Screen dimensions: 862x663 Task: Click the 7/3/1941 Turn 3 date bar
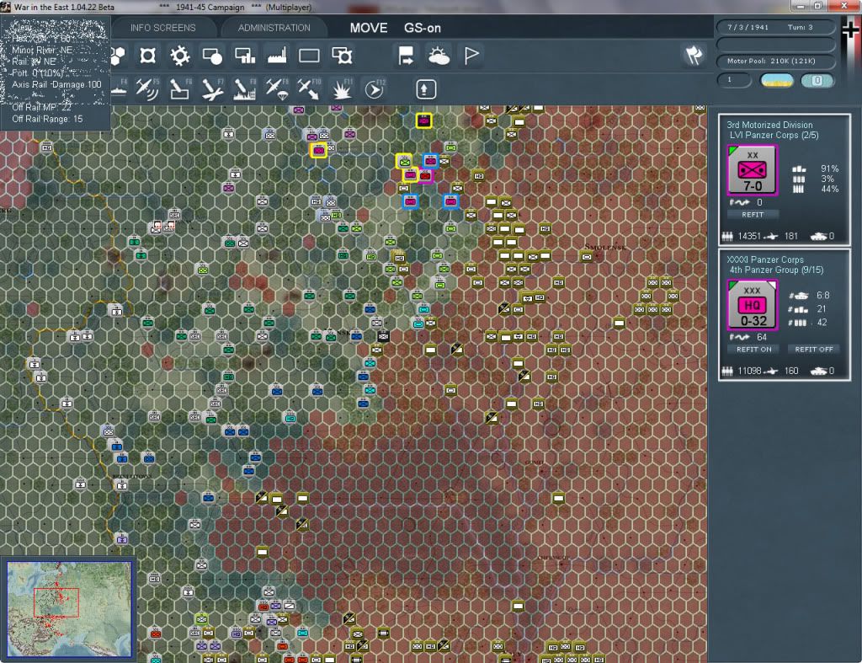click(775, 27)
